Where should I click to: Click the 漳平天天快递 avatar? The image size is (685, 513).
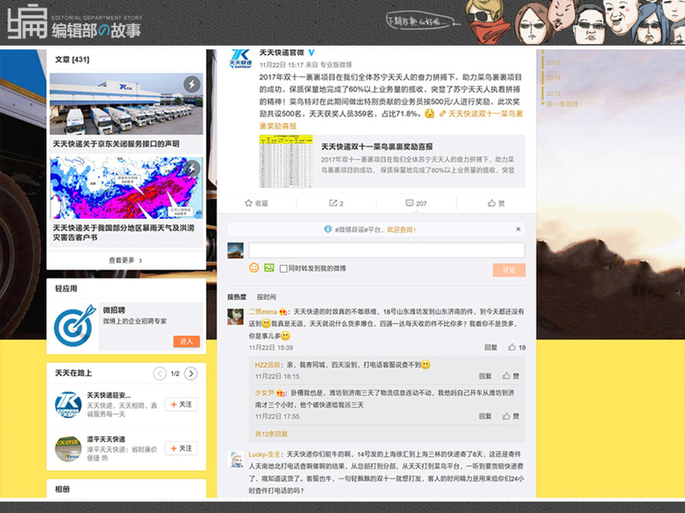tap(68, 449)
